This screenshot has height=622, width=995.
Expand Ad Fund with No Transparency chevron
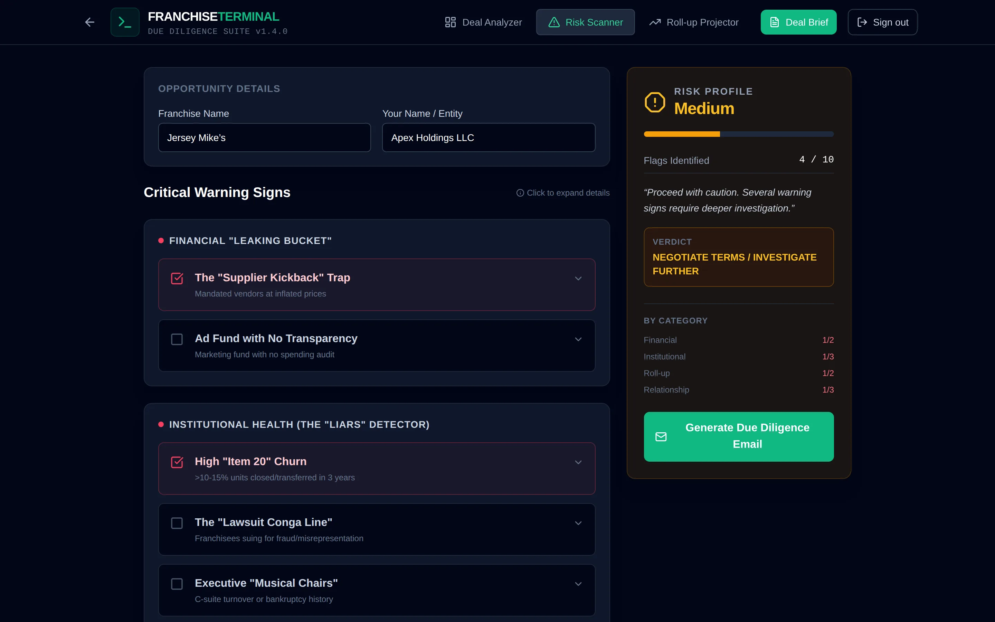pos(578,339)
